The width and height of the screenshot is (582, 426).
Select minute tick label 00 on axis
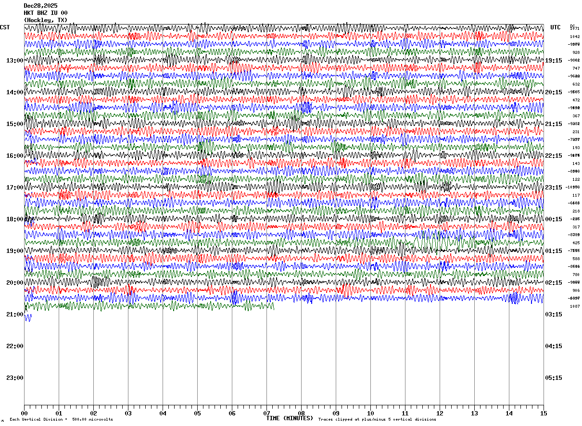pyautogui.click(x=24, y=413)
